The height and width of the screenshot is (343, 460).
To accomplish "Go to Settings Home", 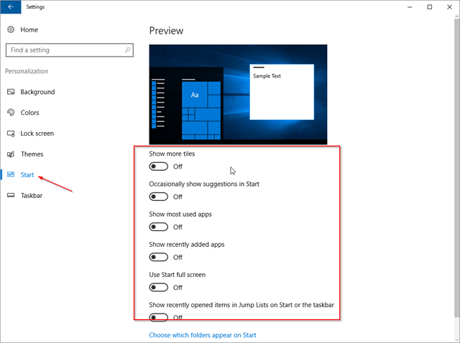I will 29,29.
